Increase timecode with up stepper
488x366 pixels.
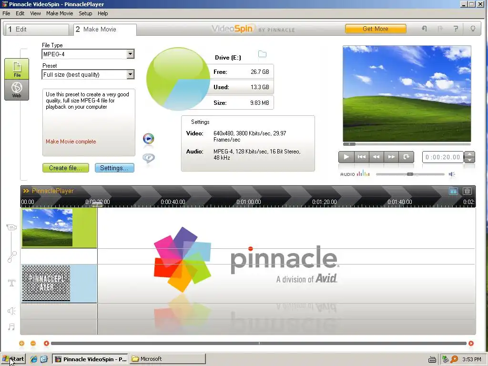[469, 154]
